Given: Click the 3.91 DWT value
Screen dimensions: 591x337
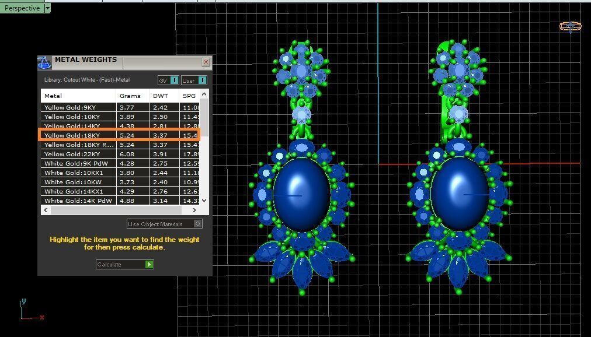Looking at the screenshot, I should click(x=160, y=154).
